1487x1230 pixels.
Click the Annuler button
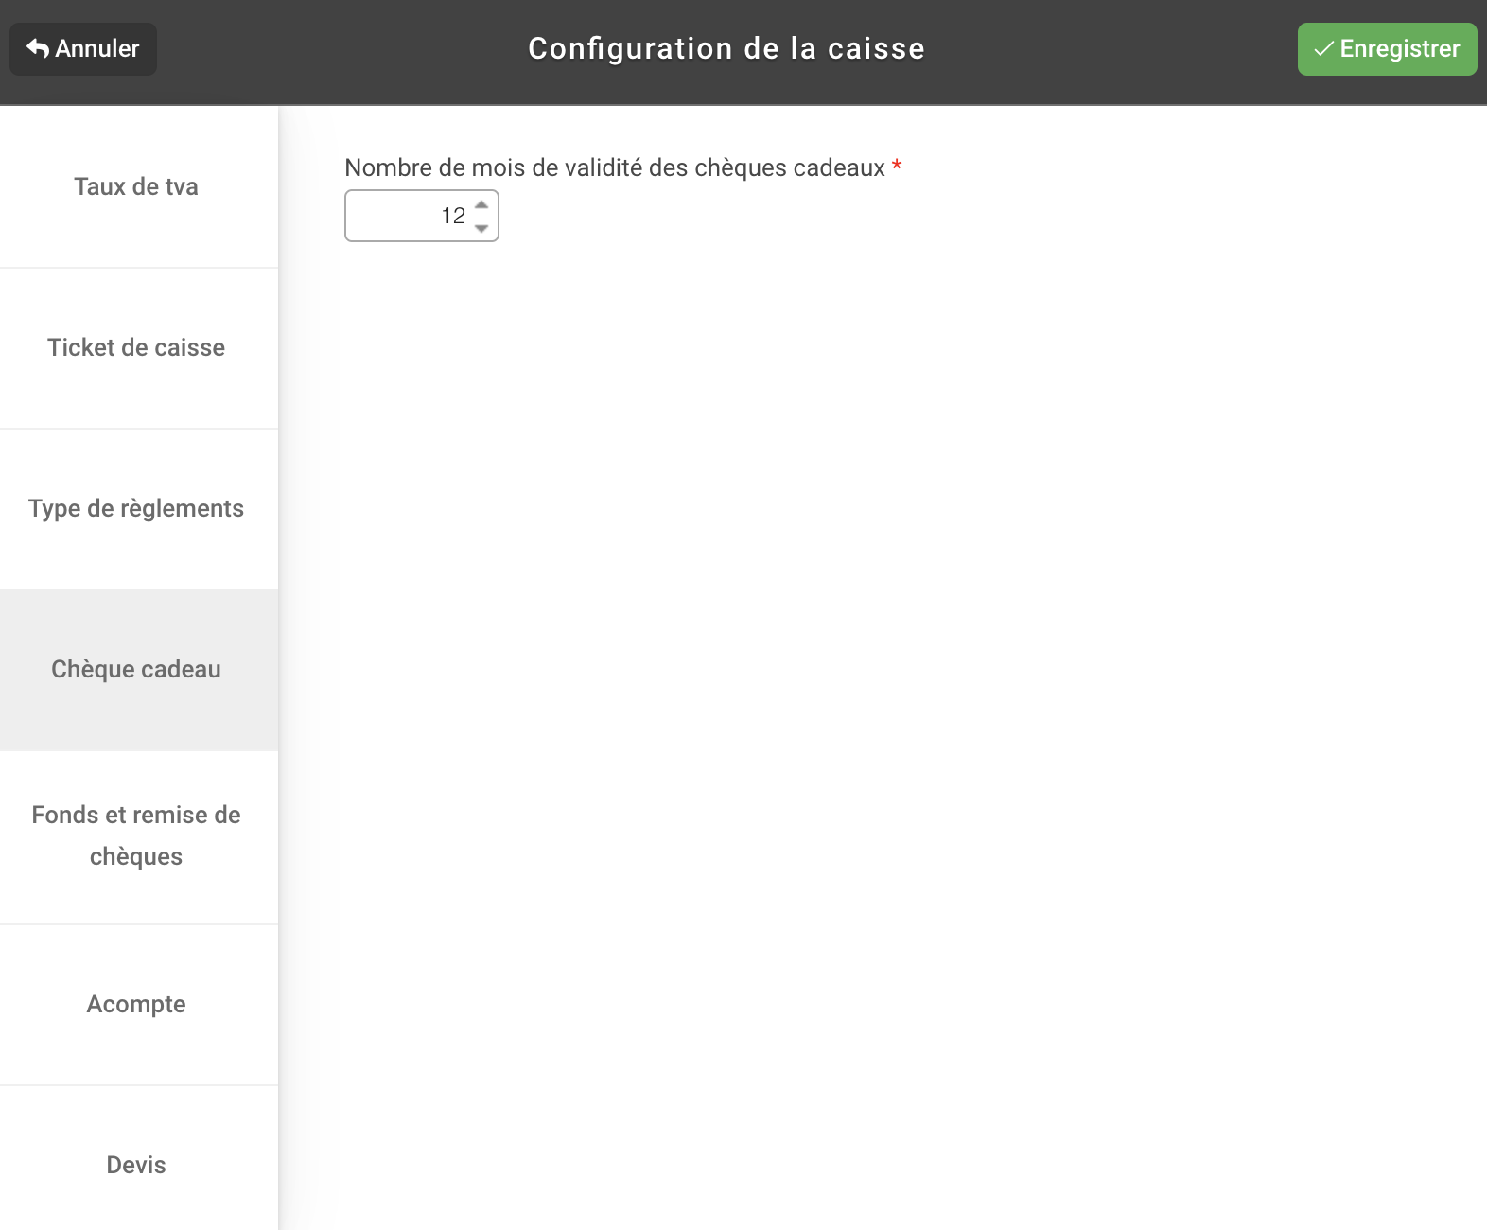pos(83,49)
